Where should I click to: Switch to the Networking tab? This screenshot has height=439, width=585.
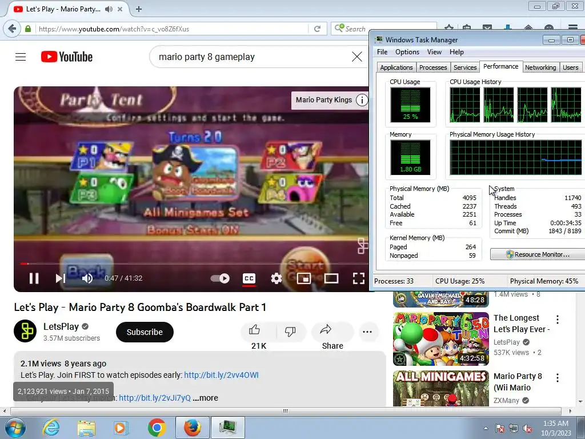[x=540, y=67]
